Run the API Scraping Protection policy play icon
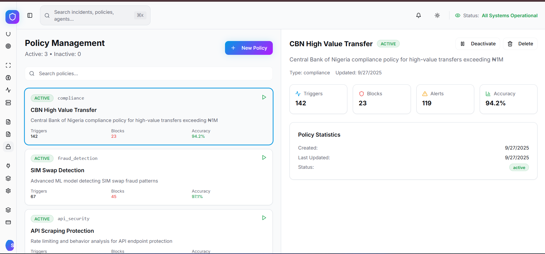The width and height of the screenshot is (545, 254). [x=264, y=218]
